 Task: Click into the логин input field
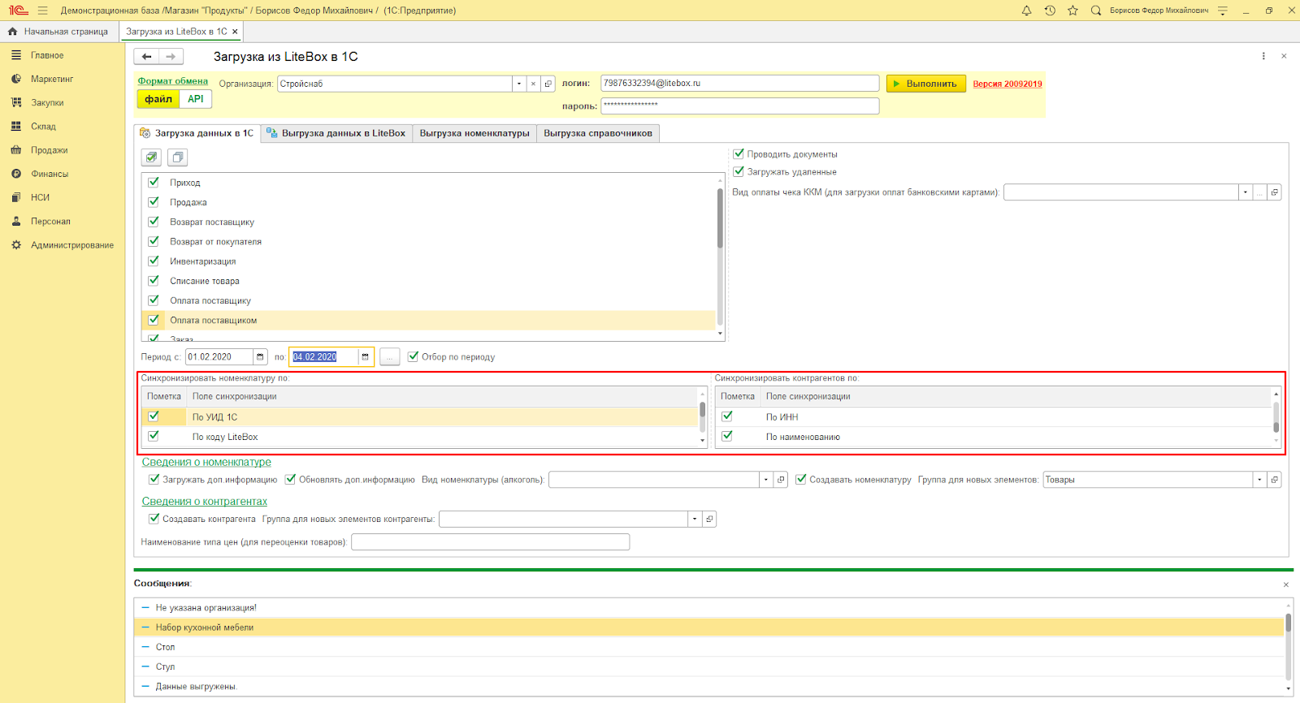(740, 83)
